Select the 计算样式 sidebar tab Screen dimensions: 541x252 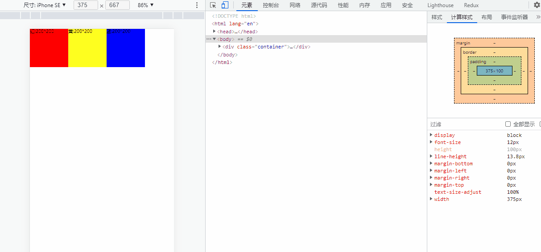click(461, 17)
